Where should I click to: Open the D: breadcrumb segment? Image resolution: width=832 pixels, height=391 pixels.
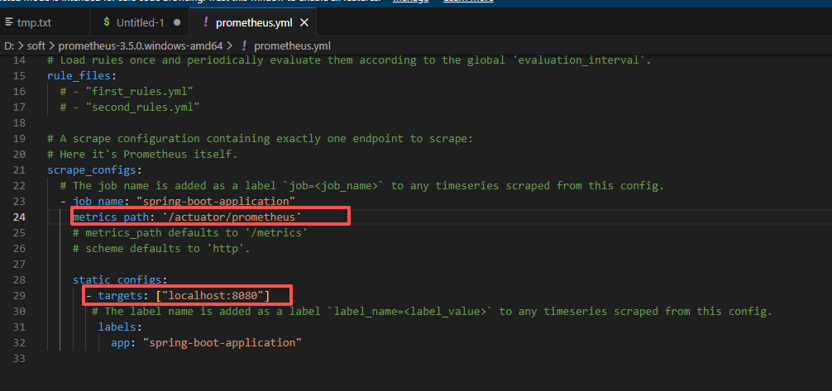(10, 46)
